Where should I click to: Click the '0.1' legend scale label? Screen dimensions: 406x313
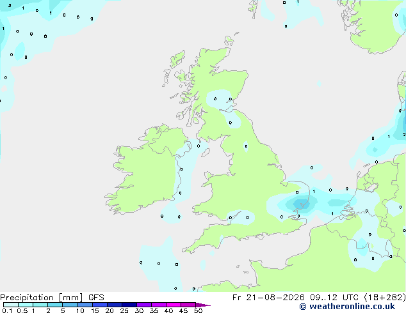7,310
